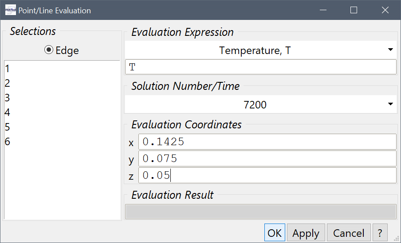Screen dimensions: 401x243
Task: Expand the Solution Number/Time 7200 dropdown
Action: coord(260,105)
